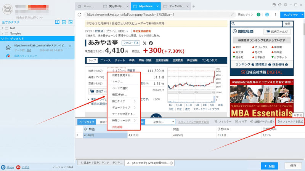Click 事前ログイン button

pyautogui.click(x=245, y=14)
